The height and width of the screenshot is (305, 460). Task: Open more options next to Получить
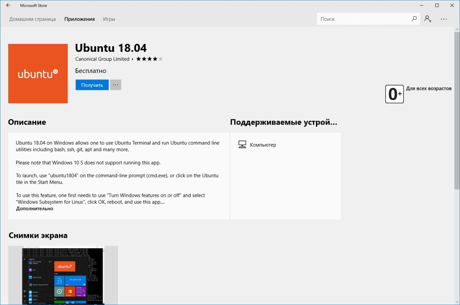[116, 85]
